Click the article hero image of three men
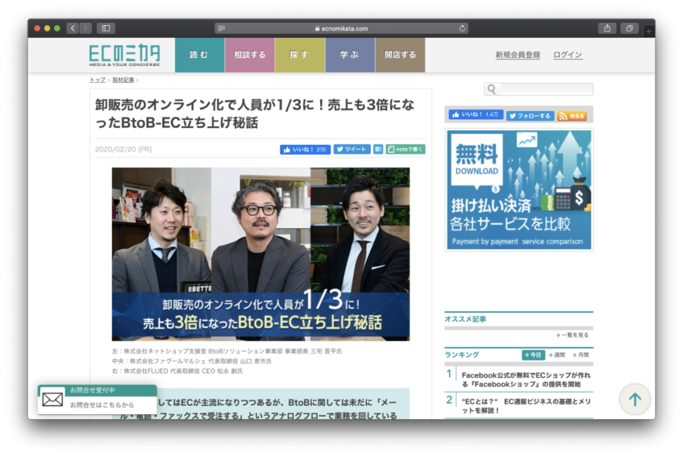683x456 pixels. click(x=261, y=254)
